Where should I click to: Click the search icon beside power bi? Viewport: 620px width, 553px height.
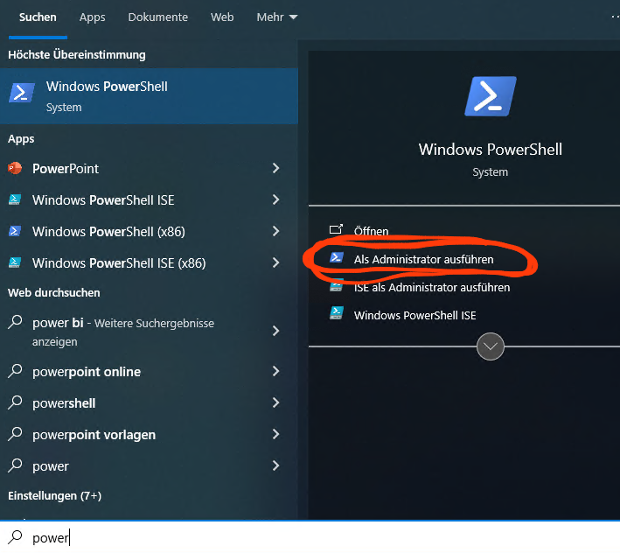15,323
